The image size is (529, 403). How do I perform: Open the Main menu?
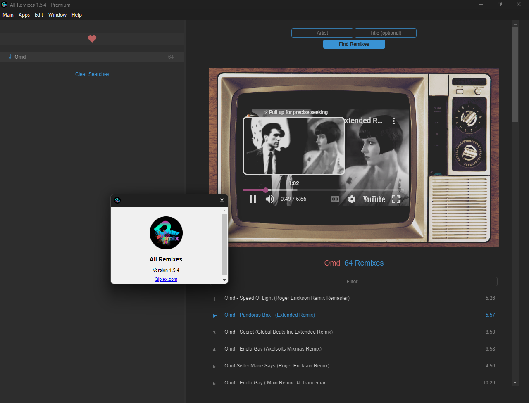tap(8, 15)
